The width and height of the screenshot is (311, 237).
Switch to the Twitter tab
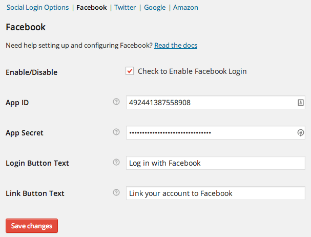125,8
